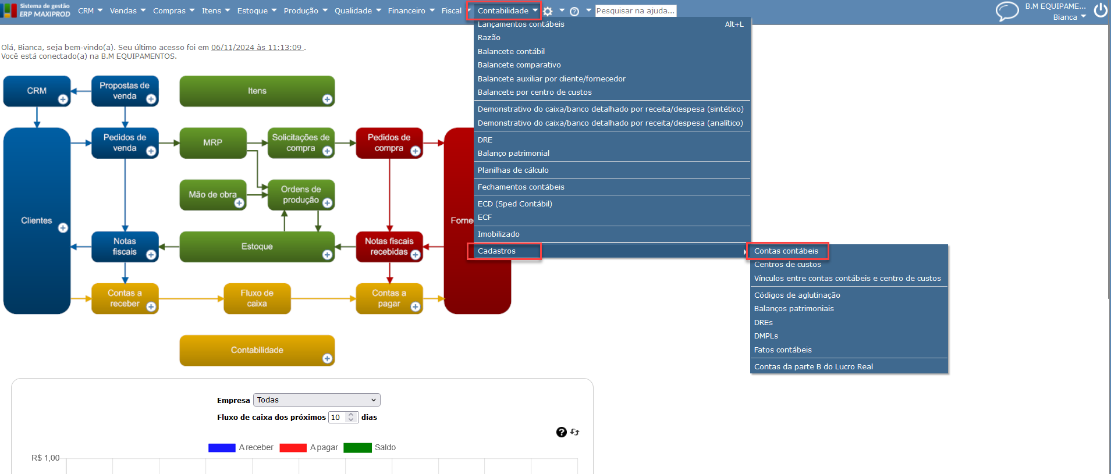The image size is (1111, 474).
Task: Select Contas contábeis in the submenu
Action: (849, 251)
